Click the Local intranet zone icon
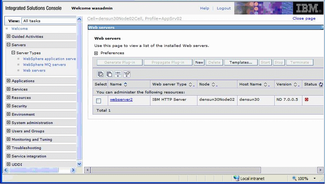Viewport: 325px width, 184px height. (236, 178)
